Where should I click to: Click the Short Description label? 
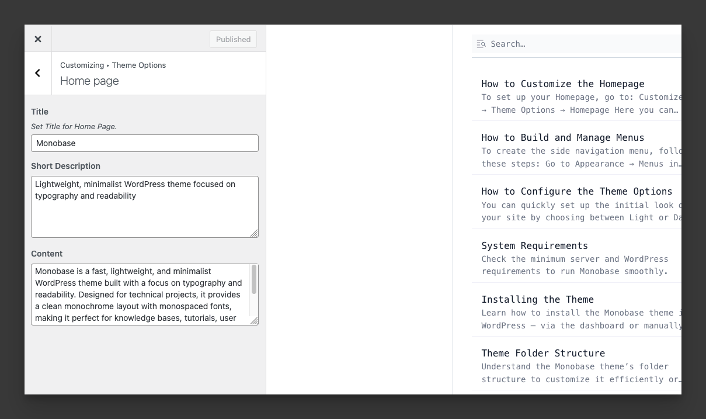pyautogui.click(x=65, y=166)
